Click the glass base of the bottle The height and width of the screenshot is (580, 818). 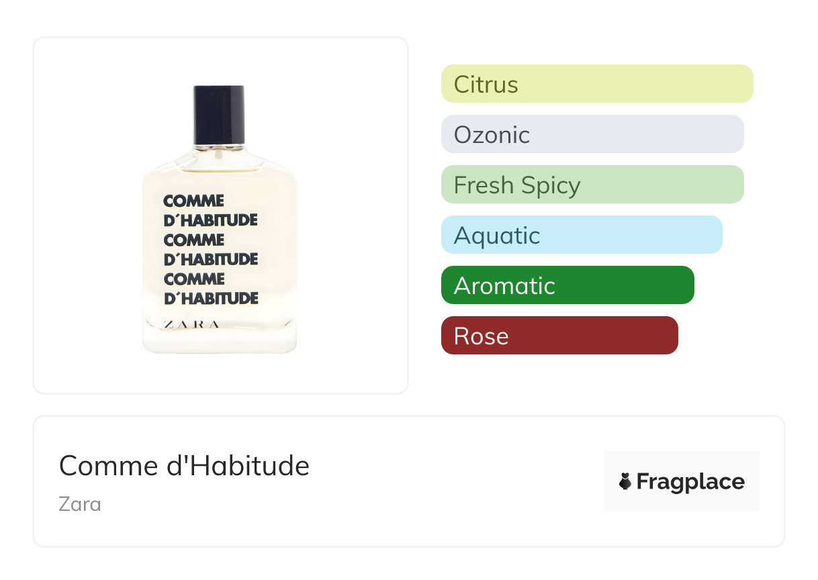tap(220, 340)
